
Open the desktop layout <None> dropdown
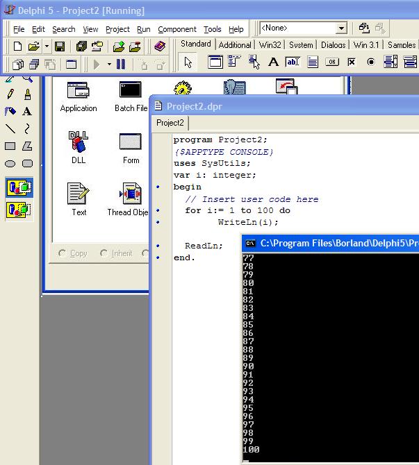click(x=341, y=28)
